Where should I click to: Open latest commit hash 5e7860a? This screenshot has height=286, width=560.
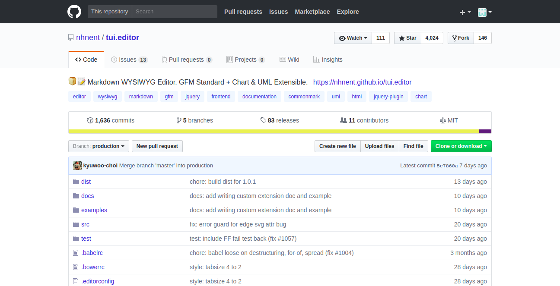click(447, 166)
